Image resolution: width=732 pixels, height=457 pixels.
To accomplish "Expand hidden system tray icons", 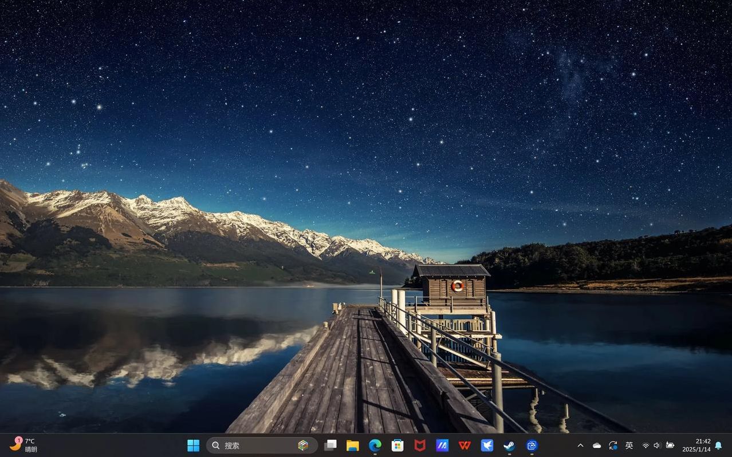I will click(x=580, y=445).
